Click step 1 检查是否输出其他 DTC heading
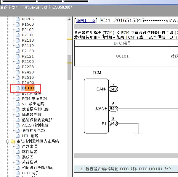 [x=125, y=169]
